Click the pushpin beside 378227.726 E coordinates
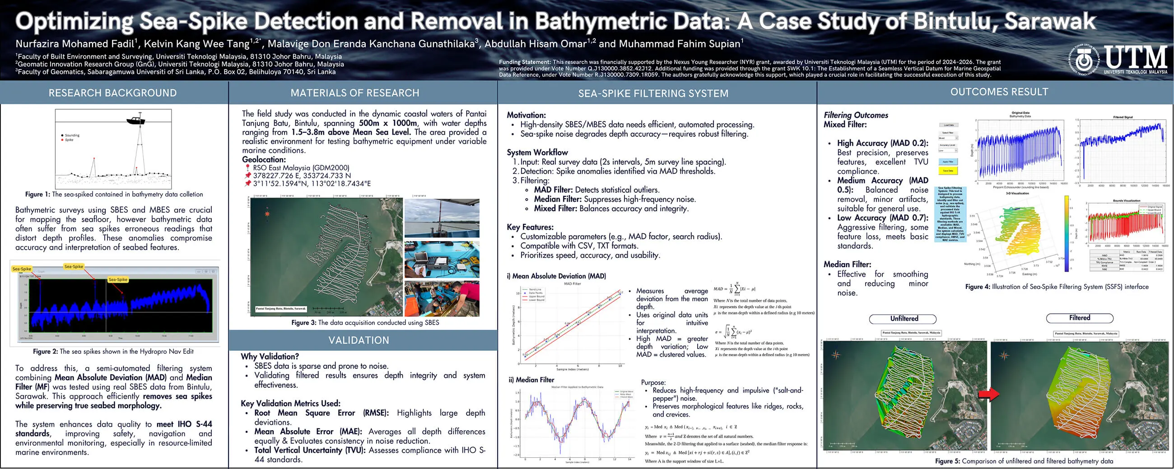 tap(247, 176)
